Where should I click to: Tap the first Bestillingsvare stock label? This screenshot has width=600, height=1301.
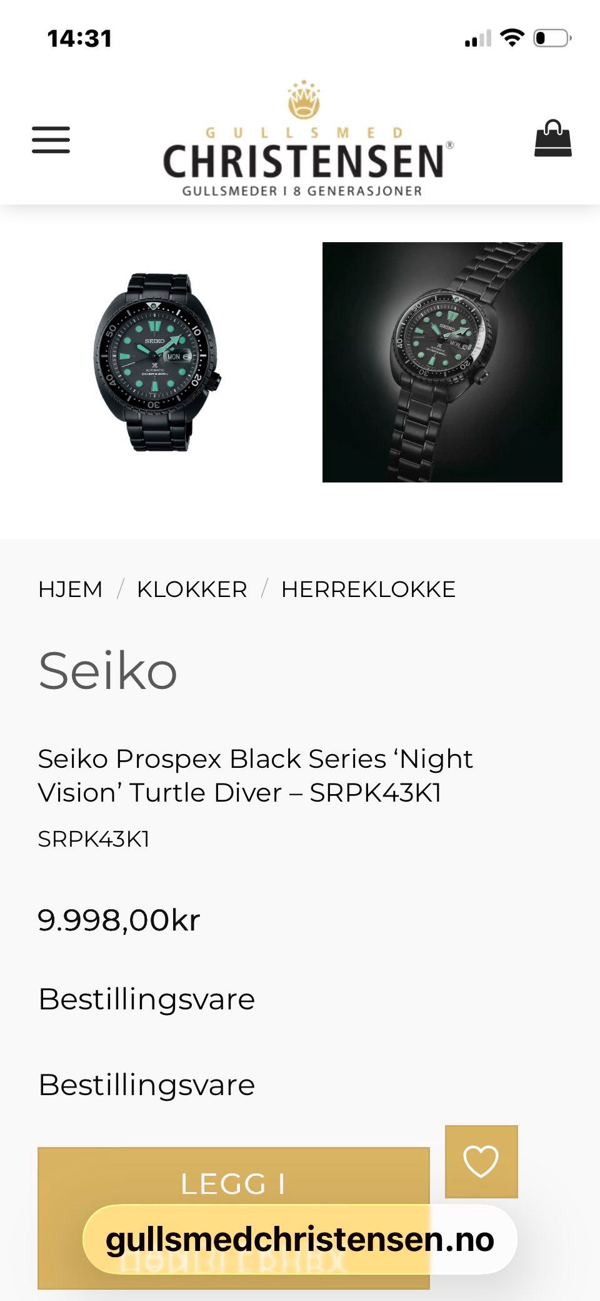146,999
